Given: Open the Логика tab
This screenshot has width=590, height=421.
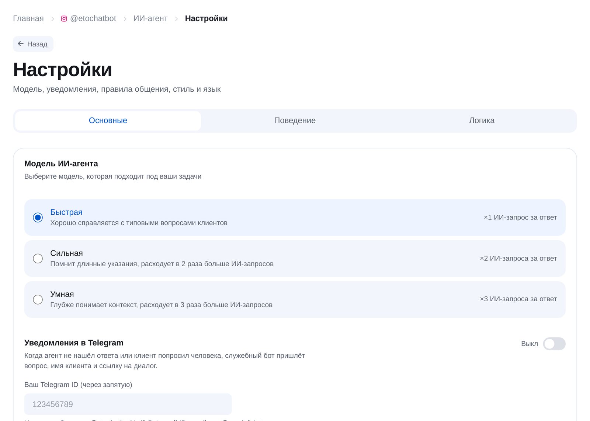Looking at the screenshot, I should pos(482,120).
